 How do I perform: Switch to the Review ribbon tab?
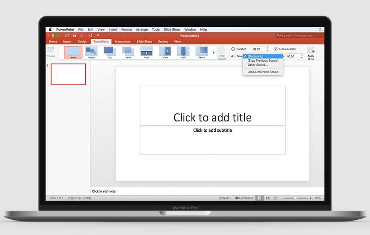(163, 42)
